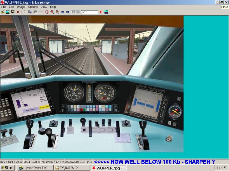Viewport: 229px width, 171px height.
Task: Click the 14:15 clock in the system tray
Action: [221, 168]
